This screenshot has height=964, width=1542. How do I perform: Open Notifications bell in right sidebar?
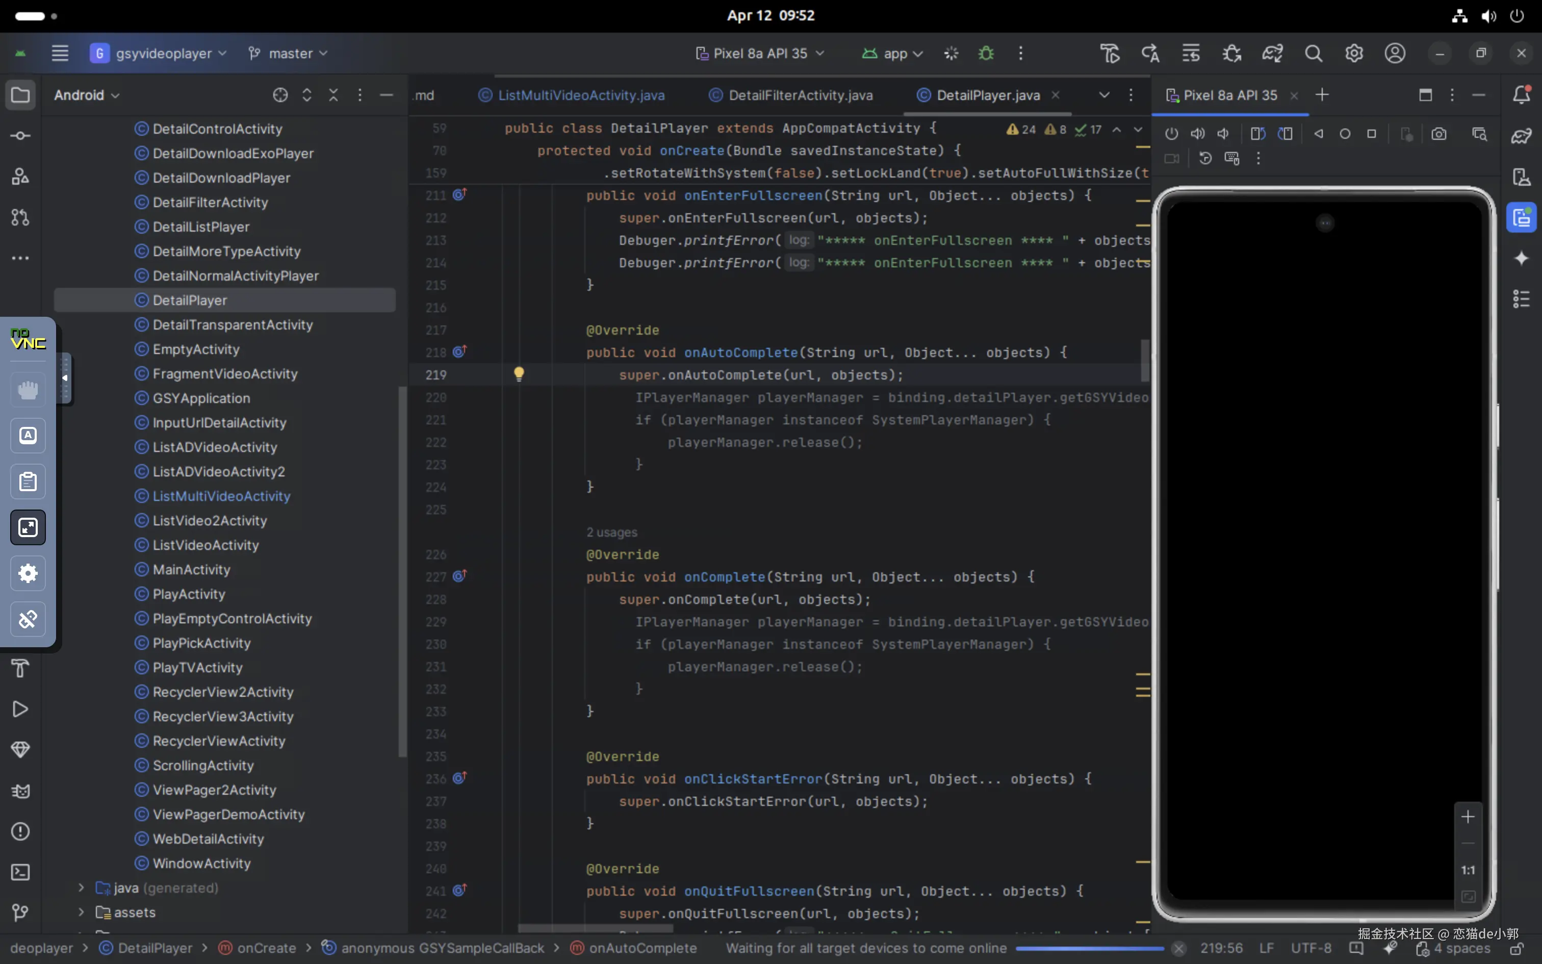[1522, 95]
